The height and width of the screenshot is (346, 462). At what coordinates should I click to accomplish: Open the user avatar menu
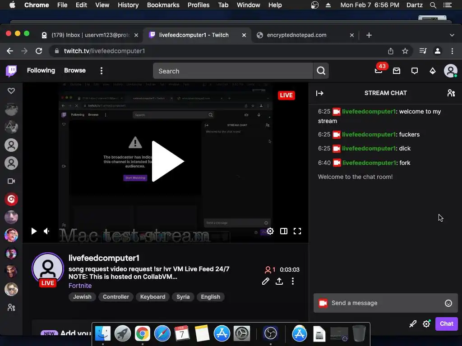pyautogui.click(x=451, y=71)
